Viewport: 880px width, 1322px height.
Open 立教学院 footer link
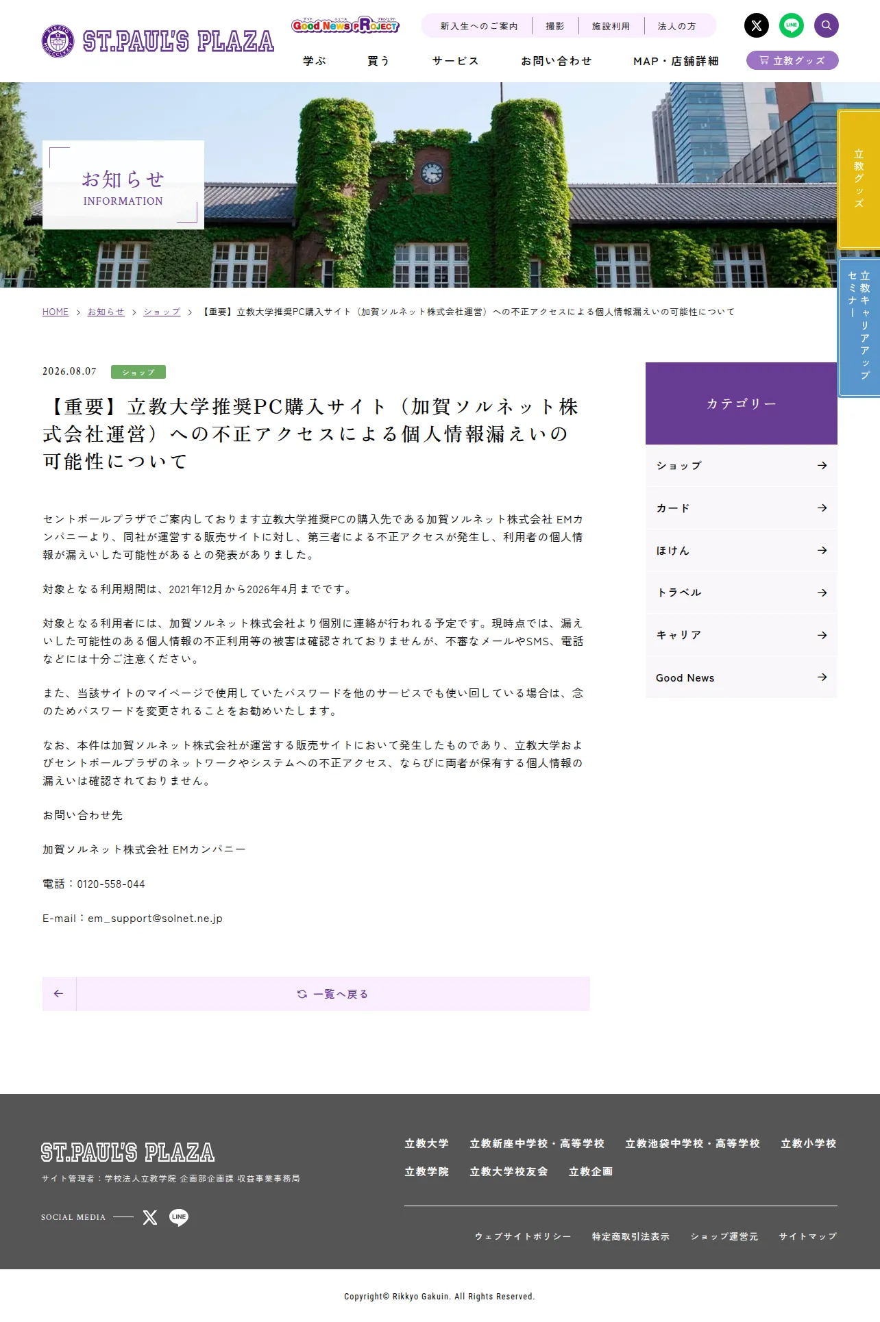[426, 1172]
